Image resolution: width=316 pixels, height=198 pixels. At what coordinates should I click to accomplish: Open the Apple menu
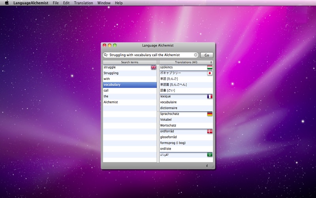pos(7,3)
